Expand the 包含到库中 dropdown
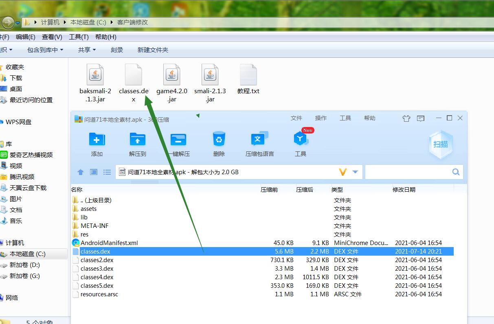The image size is (494, 324). point(45,50)
